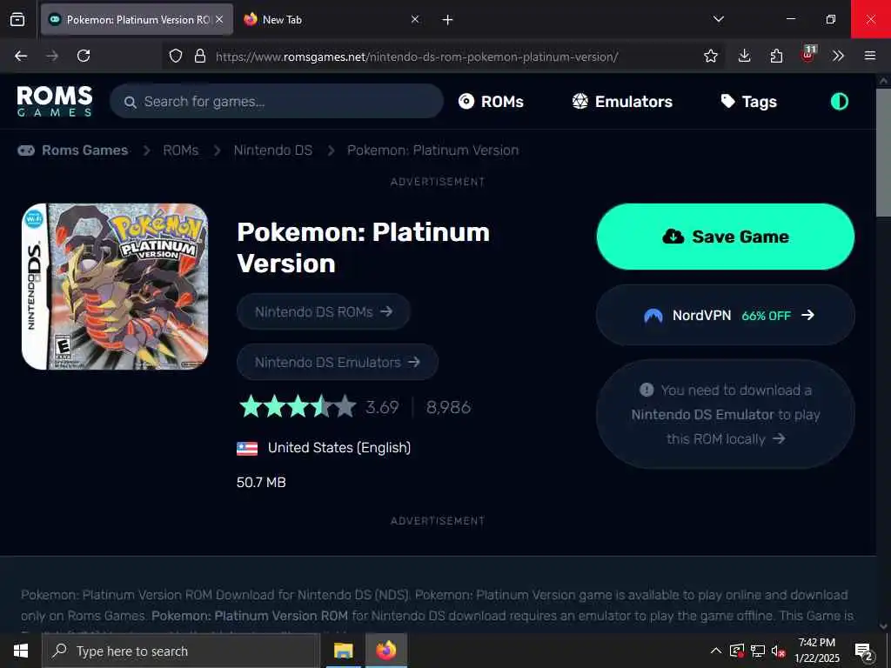Open the notification center icon
Screen dimensions: 891x668
coord(864,651)
